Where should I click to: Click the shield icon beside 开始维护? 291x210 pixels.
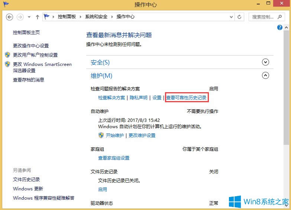tap(101, 135)
